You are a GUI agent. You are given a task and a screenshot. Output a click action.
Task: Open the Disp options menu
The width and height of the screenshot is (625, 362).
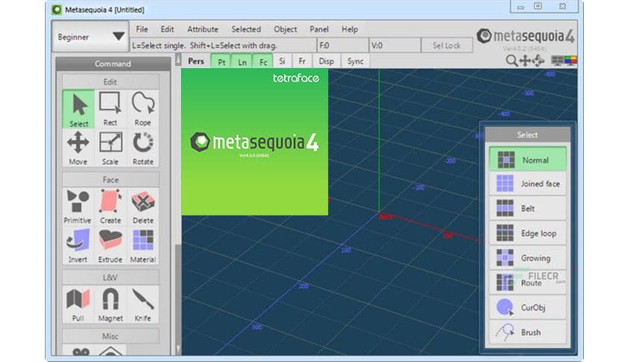tap(326, 61)
